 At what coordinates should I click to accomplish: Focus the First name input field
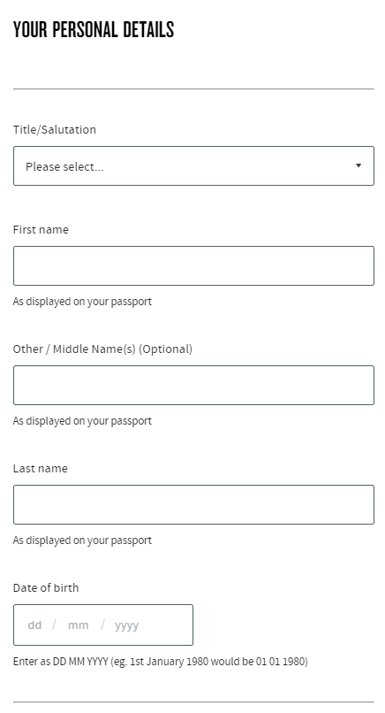coord(193,266)
